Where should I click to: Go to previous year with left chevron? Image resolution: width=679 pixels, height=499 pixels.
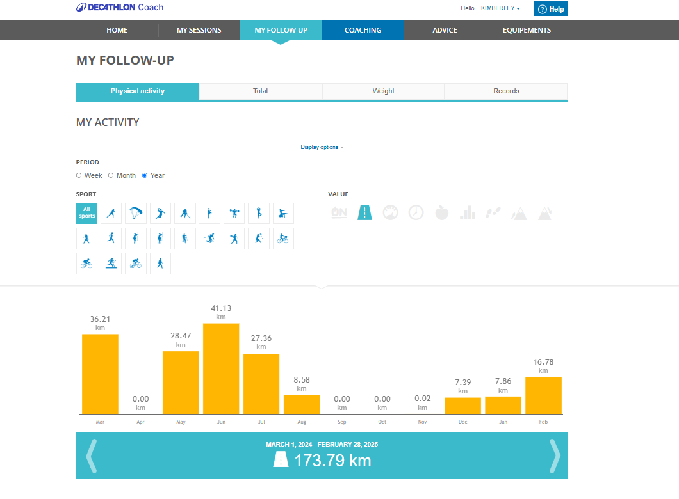pos(92,455)
